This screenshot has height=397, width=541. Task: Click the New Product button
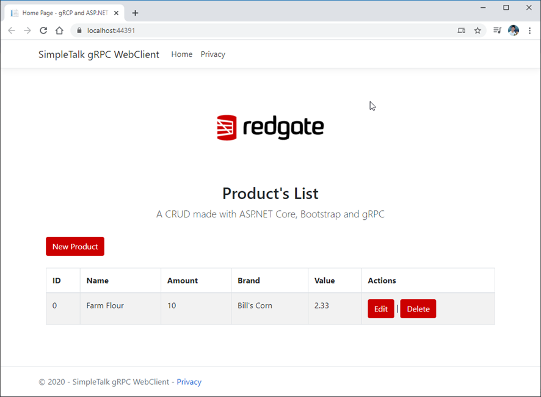point(75,247)
